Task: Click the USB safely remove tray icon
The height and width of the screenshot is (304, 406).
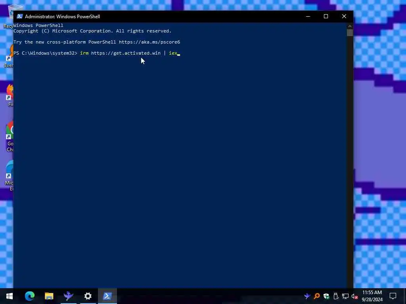Action: [336, 296]
